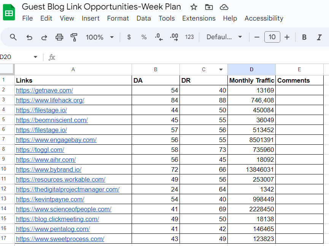Click the select-all corner box
This screenshot has width=329, height=246.
(x=7, y=69)
